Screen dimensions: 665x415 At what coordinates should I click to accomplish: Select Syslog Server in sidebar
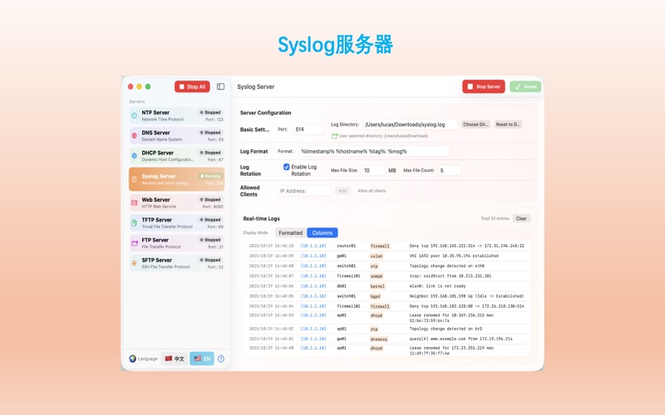pyautogui.click(x=177, y=179)
